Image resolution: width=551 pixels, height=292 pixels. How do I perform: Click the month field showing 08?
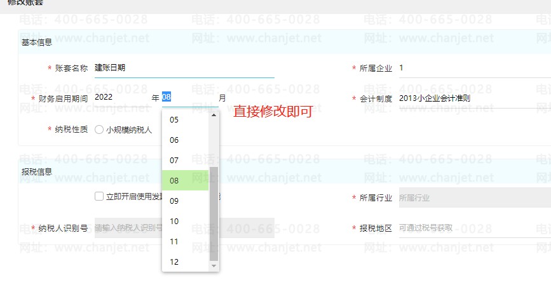[x=190, y=97]
